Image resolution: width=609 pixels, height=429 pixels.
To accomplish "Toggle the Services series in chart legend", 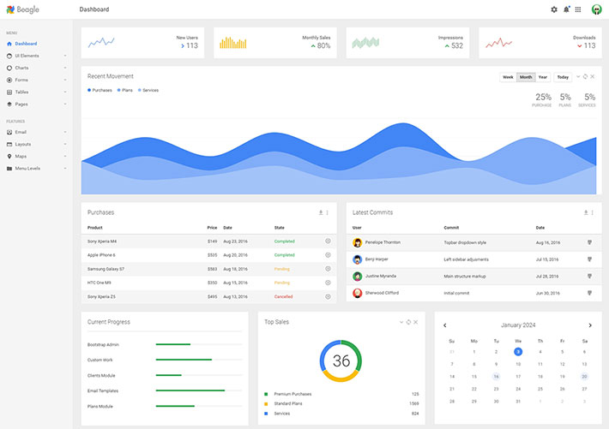I will tap(148, 90).
